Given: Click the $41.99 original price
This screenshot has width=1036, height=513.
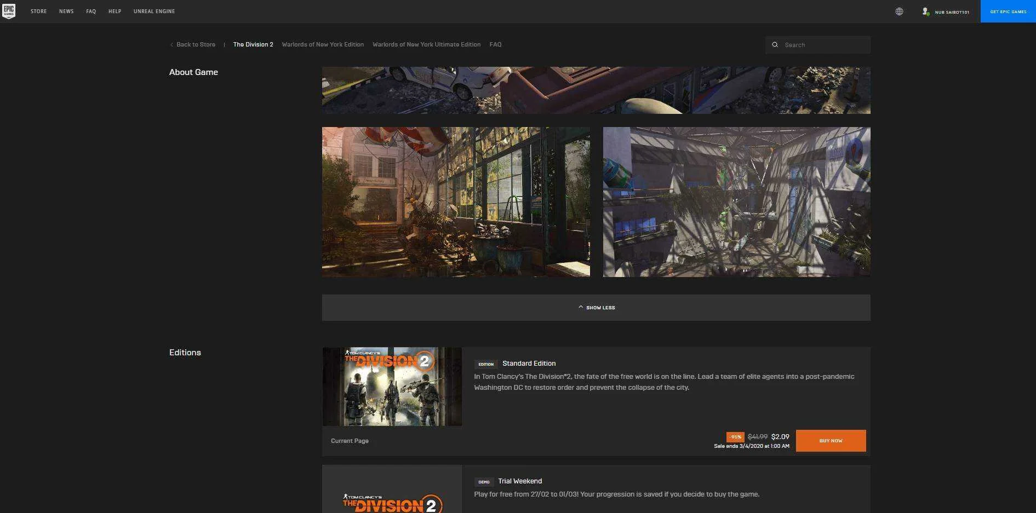Looking at the screenshot, I should point(757,437).
